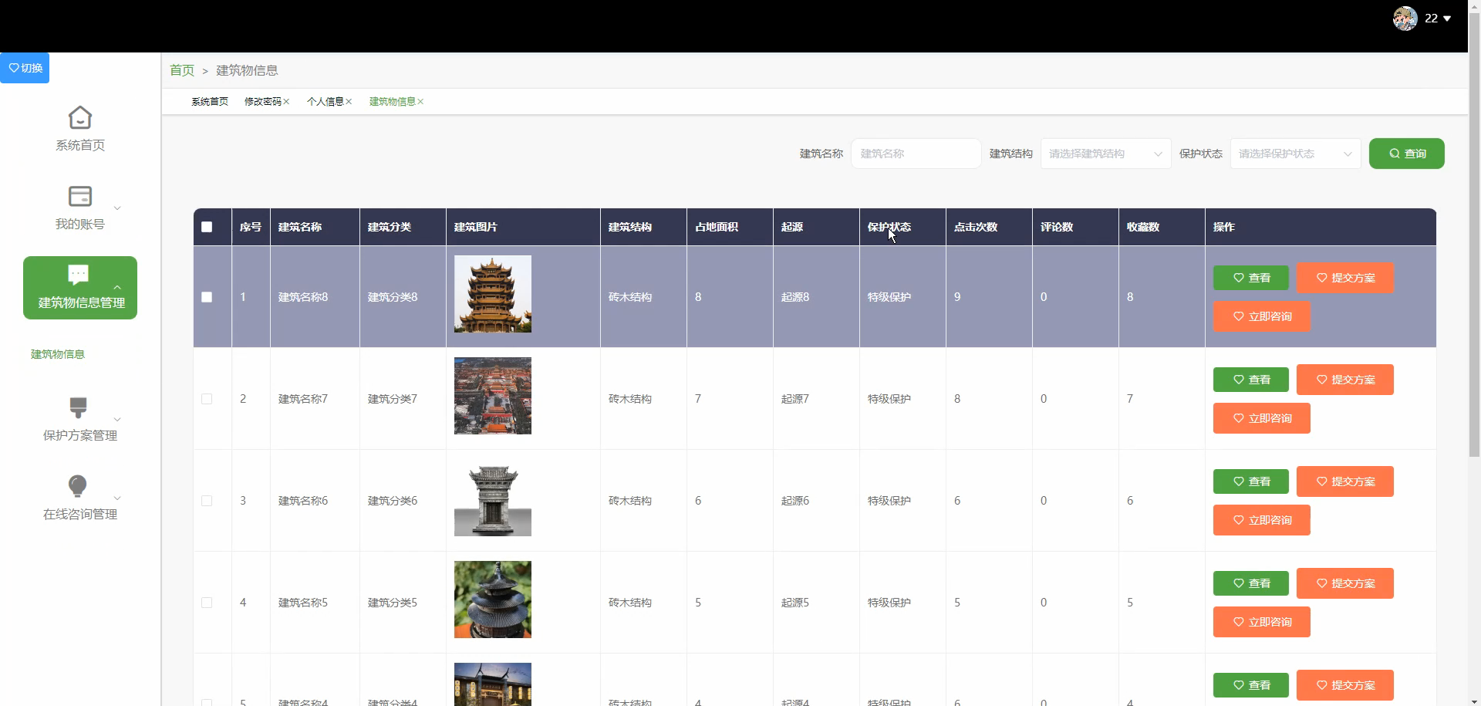Image resolution: width=1481 pixels, height=706 pixels.
Task: Open the 保护状态 dropdown filter
Action: (x=1295, y=154)
